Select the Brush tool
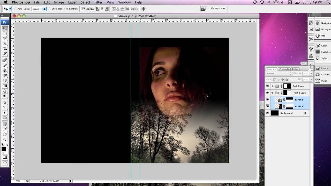 tap(5, 65)
